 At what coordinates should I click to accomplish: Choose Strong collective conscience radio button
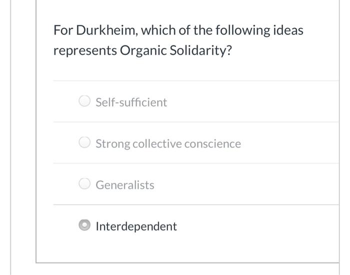(84, 143)
